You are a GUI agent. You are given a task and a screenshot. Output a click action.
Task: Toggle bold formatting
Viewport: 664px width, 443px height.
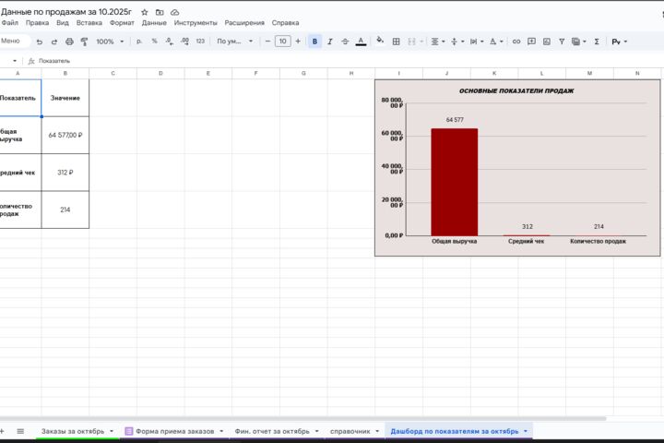pyautogui.click(x=314, y=42)
